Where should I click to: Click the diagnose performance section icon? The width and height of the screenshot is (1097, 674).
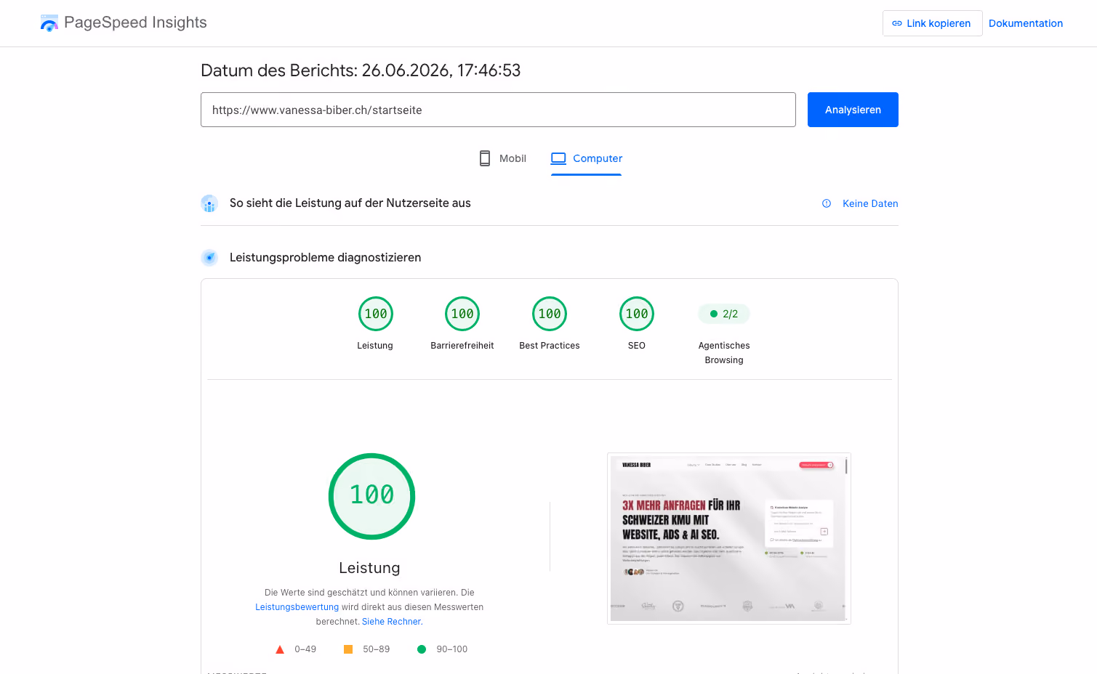coord(209,258)
